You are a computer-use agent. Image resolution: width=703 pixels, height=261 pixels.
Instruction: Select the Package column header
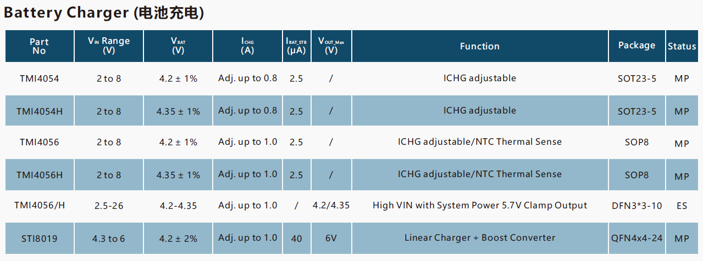point(636,46)
